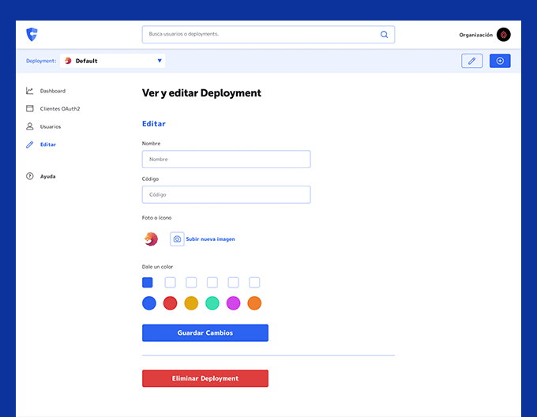Click Subir nueva imagen link
Image resolution: width=537 pixels, height=417 pixels.
pos(210,239)
